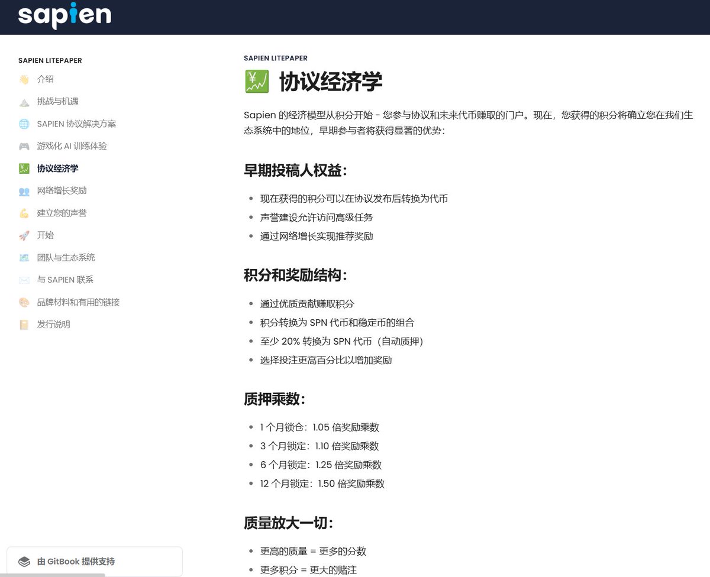Click bullet 现在获得的积分可以在协议发布后转换为代币

(354, 199)
